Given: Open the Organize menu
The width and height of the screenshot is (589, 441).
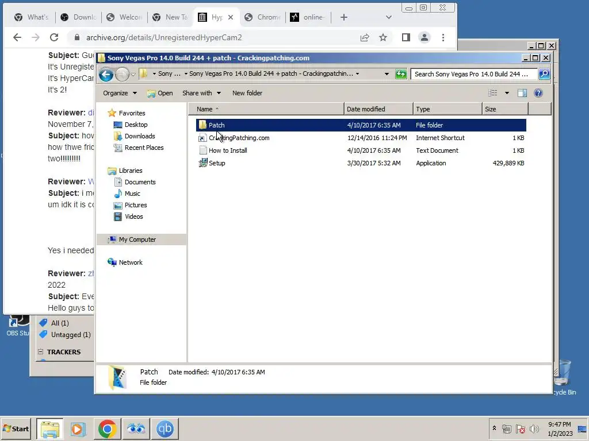Looking at the screenshot, I should click(x=120, y=93).
